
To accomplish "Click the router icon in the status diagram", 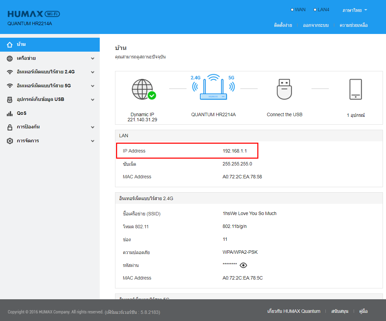I will coord(213,87).
